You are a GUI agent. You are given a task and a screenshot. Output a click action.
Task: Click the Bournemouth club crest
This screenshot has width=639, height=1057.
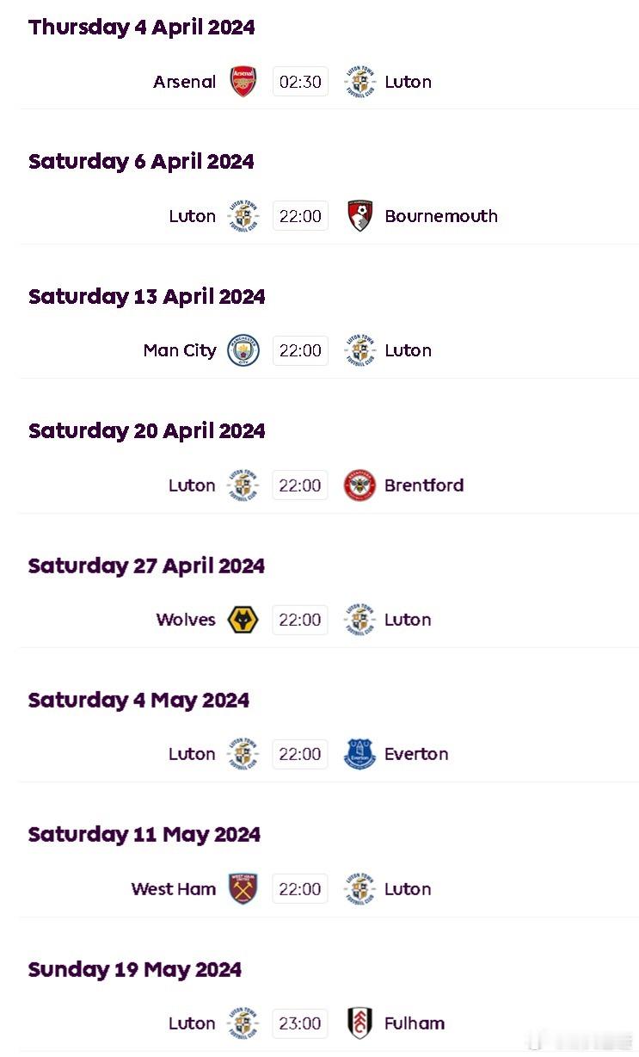coord(359,216)
